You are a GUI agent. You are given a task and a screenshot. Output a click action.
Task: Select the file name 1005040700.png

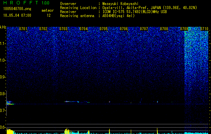pos(17,9)
